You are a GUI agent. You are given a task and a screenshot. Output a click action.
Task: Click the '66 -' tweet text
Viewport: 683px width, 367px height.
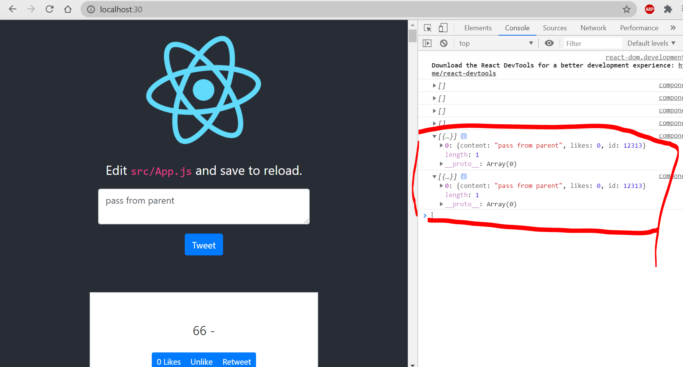pos(204,331)
